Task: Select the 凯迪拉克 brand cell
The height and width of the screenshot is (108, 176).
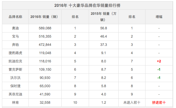Action: 15,61
